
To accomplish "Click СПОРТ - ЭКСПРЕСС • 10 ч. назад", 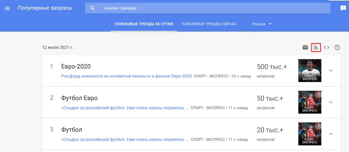I will 222,76.
